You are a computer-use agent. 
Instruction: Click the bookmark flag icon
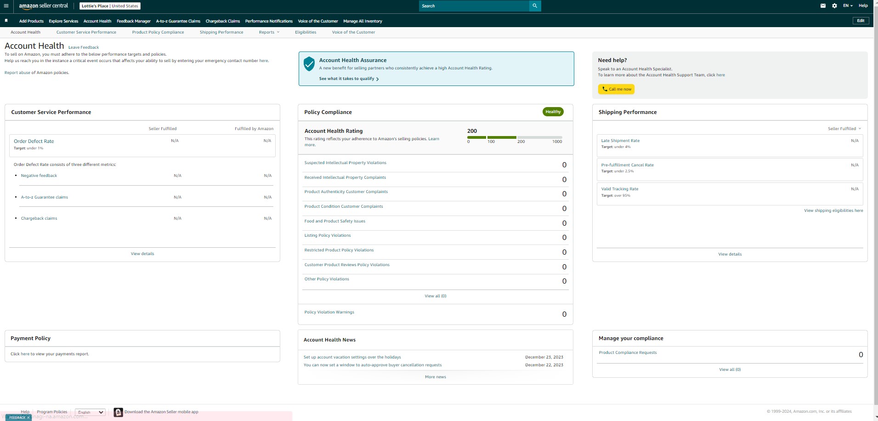tap(6, 21)
